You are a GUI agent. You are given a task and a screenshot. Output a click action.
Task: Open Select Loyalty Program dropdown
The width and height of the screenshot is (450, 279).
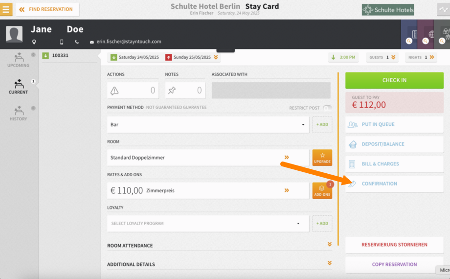coord(208,224)
